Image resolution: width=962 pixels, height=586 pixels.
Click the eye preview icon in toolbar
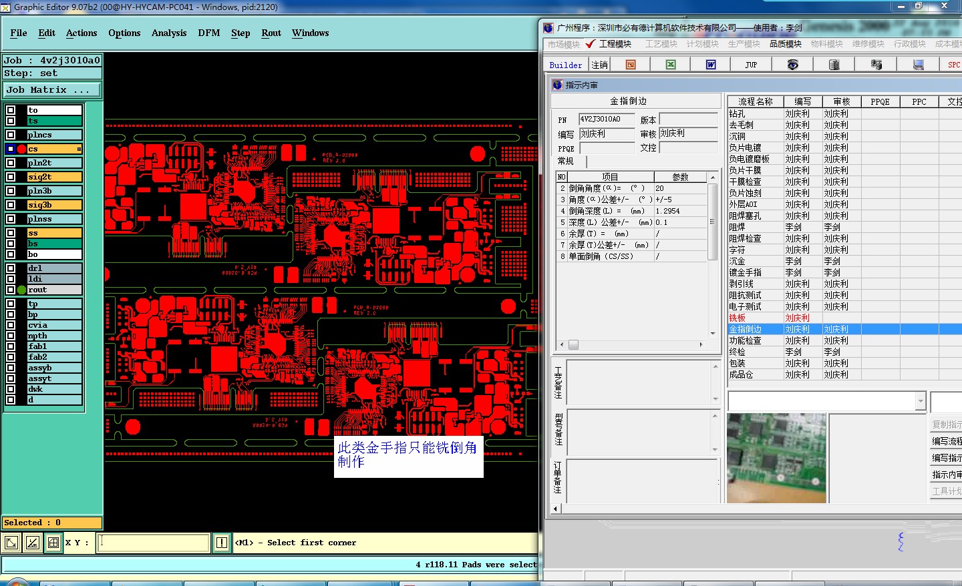click(792, 64)
